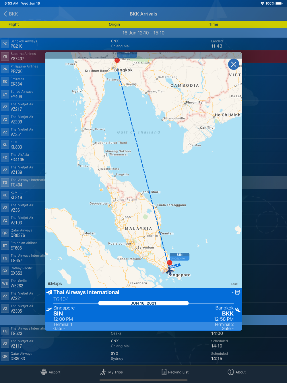
Task: Tap the Apple Maps logo
Action: coord(55,284)
